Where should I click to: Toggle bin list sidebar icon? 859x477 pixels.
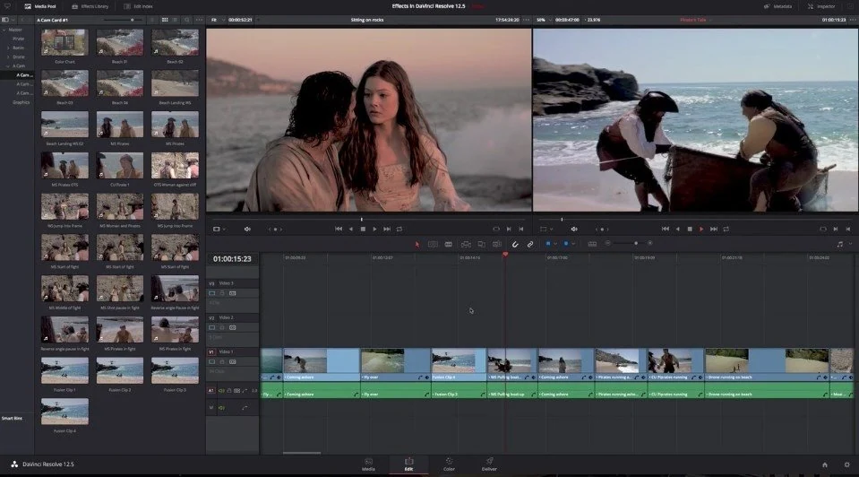(6, 20)
